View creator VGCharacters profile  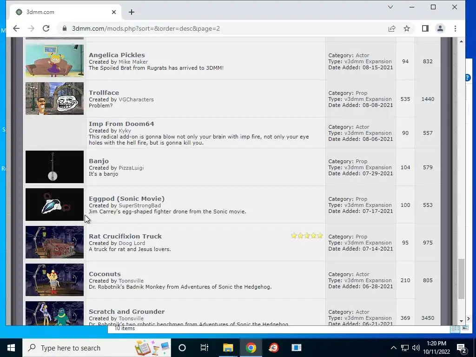136,99
